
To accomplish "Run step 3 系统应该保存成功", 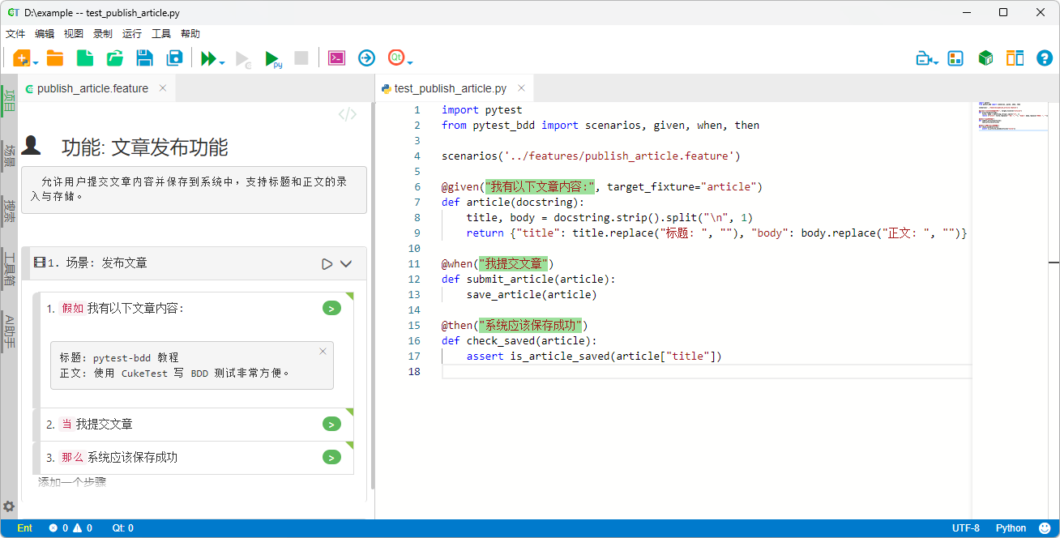I will click(x=331, y=457).
